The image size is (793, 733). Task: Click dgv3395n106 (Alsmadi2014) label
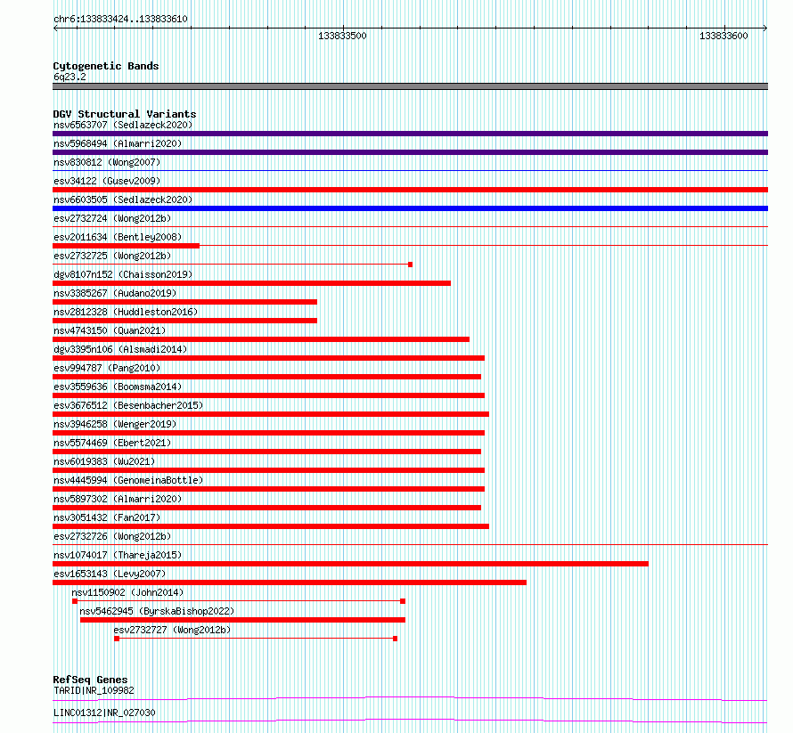click(120, 349)
